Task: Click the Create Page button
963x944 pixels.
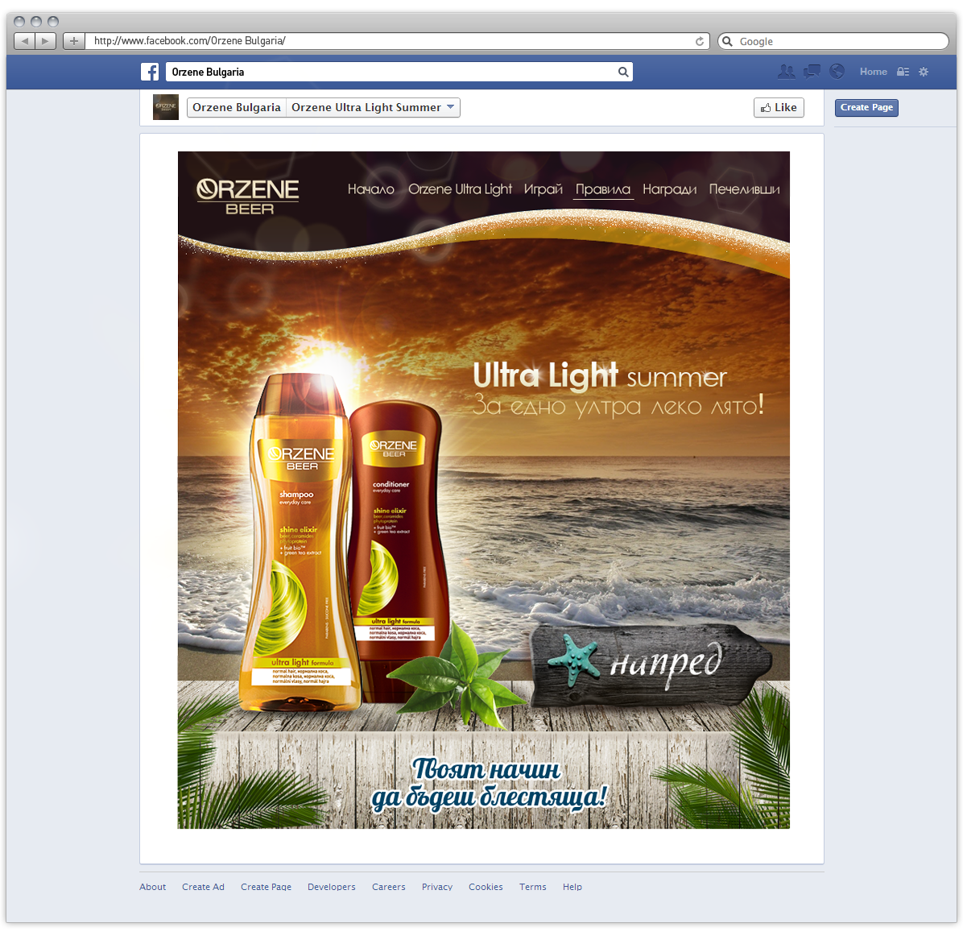Action: 866,107
